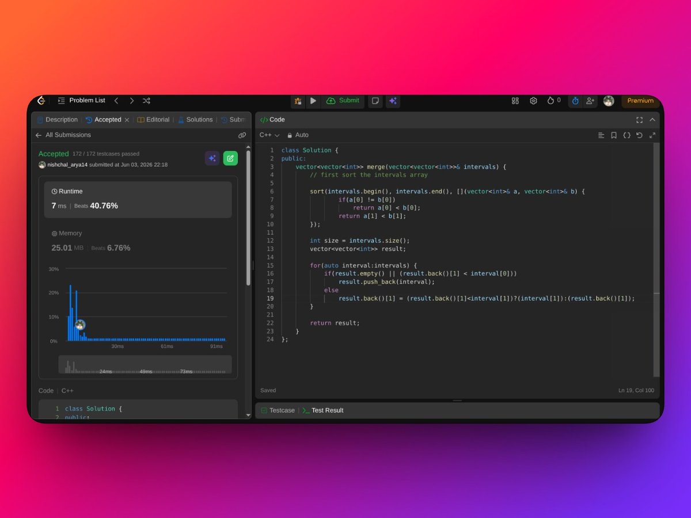Click the '172 / 172 testcases passed' text
This screenshot has height=518, width=691.
(x=106, y=154)
